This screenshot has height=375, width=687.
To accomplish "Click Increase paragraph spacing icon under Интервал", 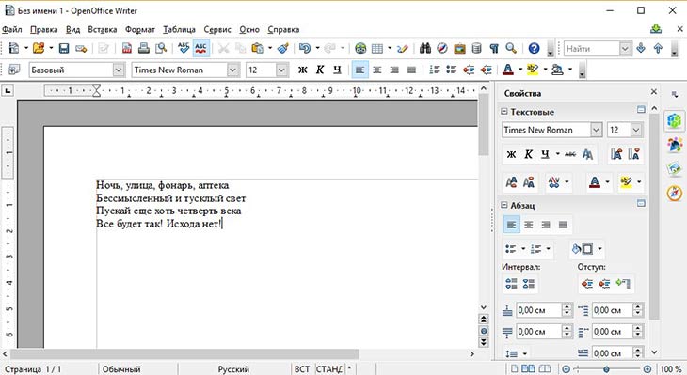I will 511,284.
